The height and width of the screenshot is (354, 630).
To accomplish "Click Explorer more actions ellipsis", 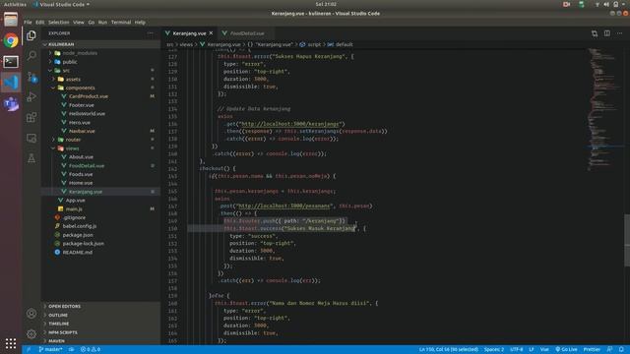I will [151, 33].
